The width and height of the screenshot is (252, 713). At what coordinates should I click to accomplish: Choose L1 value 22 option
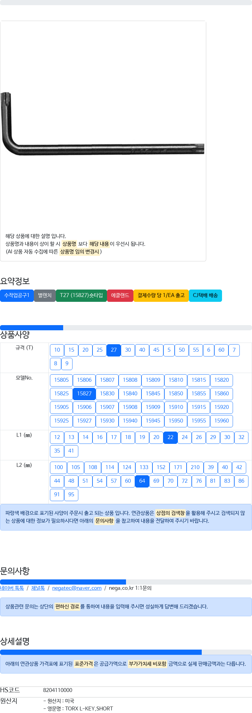[170, 437]
